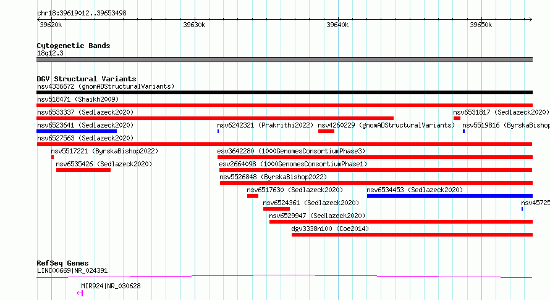Viewport: 550px width, 300px height.
Task: Select the nsv6527563 (Sedlazeck2020) label
Action: click(85, 138)
